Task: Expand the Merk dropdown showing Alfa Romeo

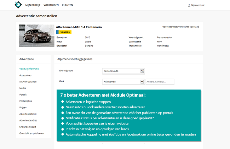Action: click(x=123, y=82)
